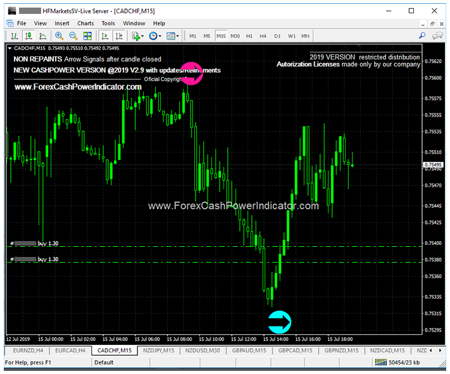
Task: Open the Help menu
Action: pos(159,23)
